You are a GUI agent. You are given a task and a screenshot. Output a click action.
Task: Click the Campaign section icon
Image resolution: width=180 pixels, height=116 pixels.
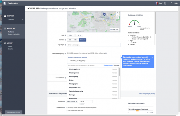pyautogui.click(x=5, y=16)
